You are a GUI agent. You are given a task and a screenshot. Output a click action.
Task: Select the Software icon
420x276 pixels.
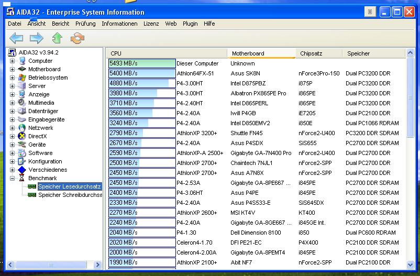pyautogui.click(x=22, y=153)
